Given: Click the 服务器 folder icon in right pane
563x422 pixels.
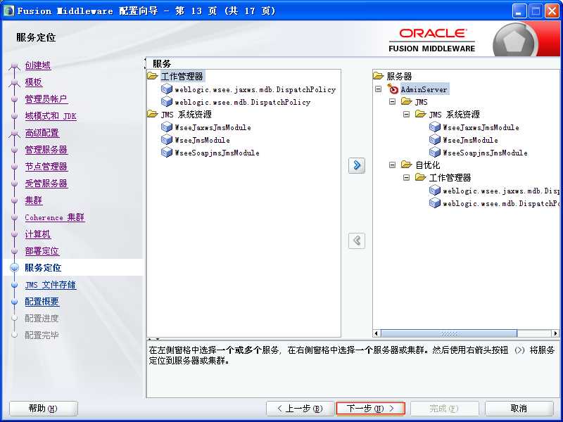Looking at the screenshot, I should coord(379,76).
